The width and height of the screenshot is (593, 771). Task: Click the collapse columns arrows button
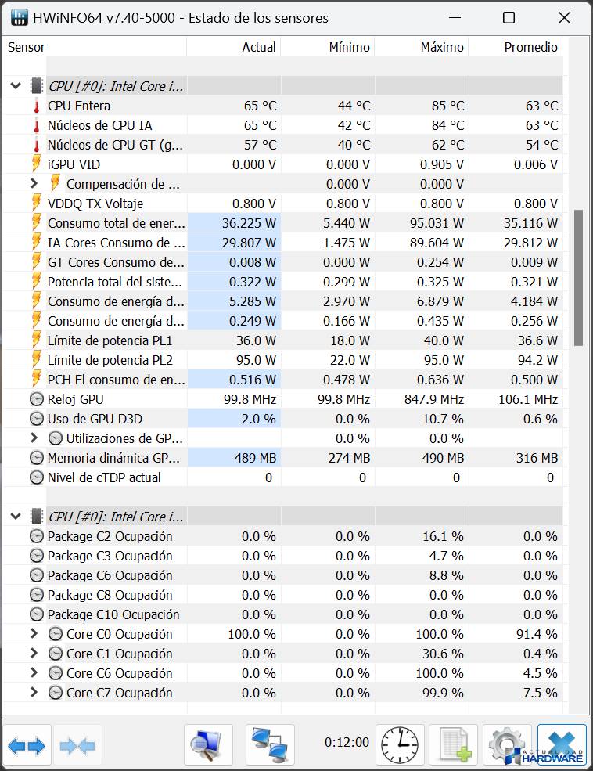77,746
